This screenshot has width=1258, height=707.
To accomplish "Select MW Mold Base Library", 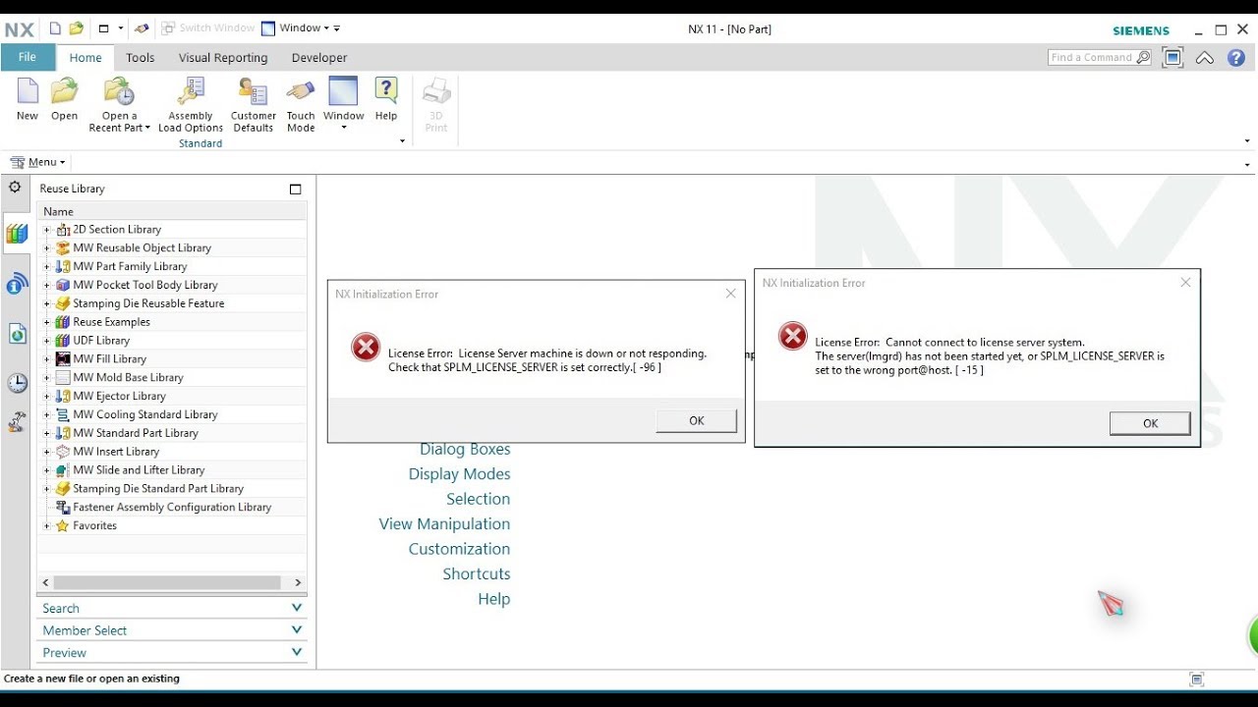I will (x=128, y=378).
